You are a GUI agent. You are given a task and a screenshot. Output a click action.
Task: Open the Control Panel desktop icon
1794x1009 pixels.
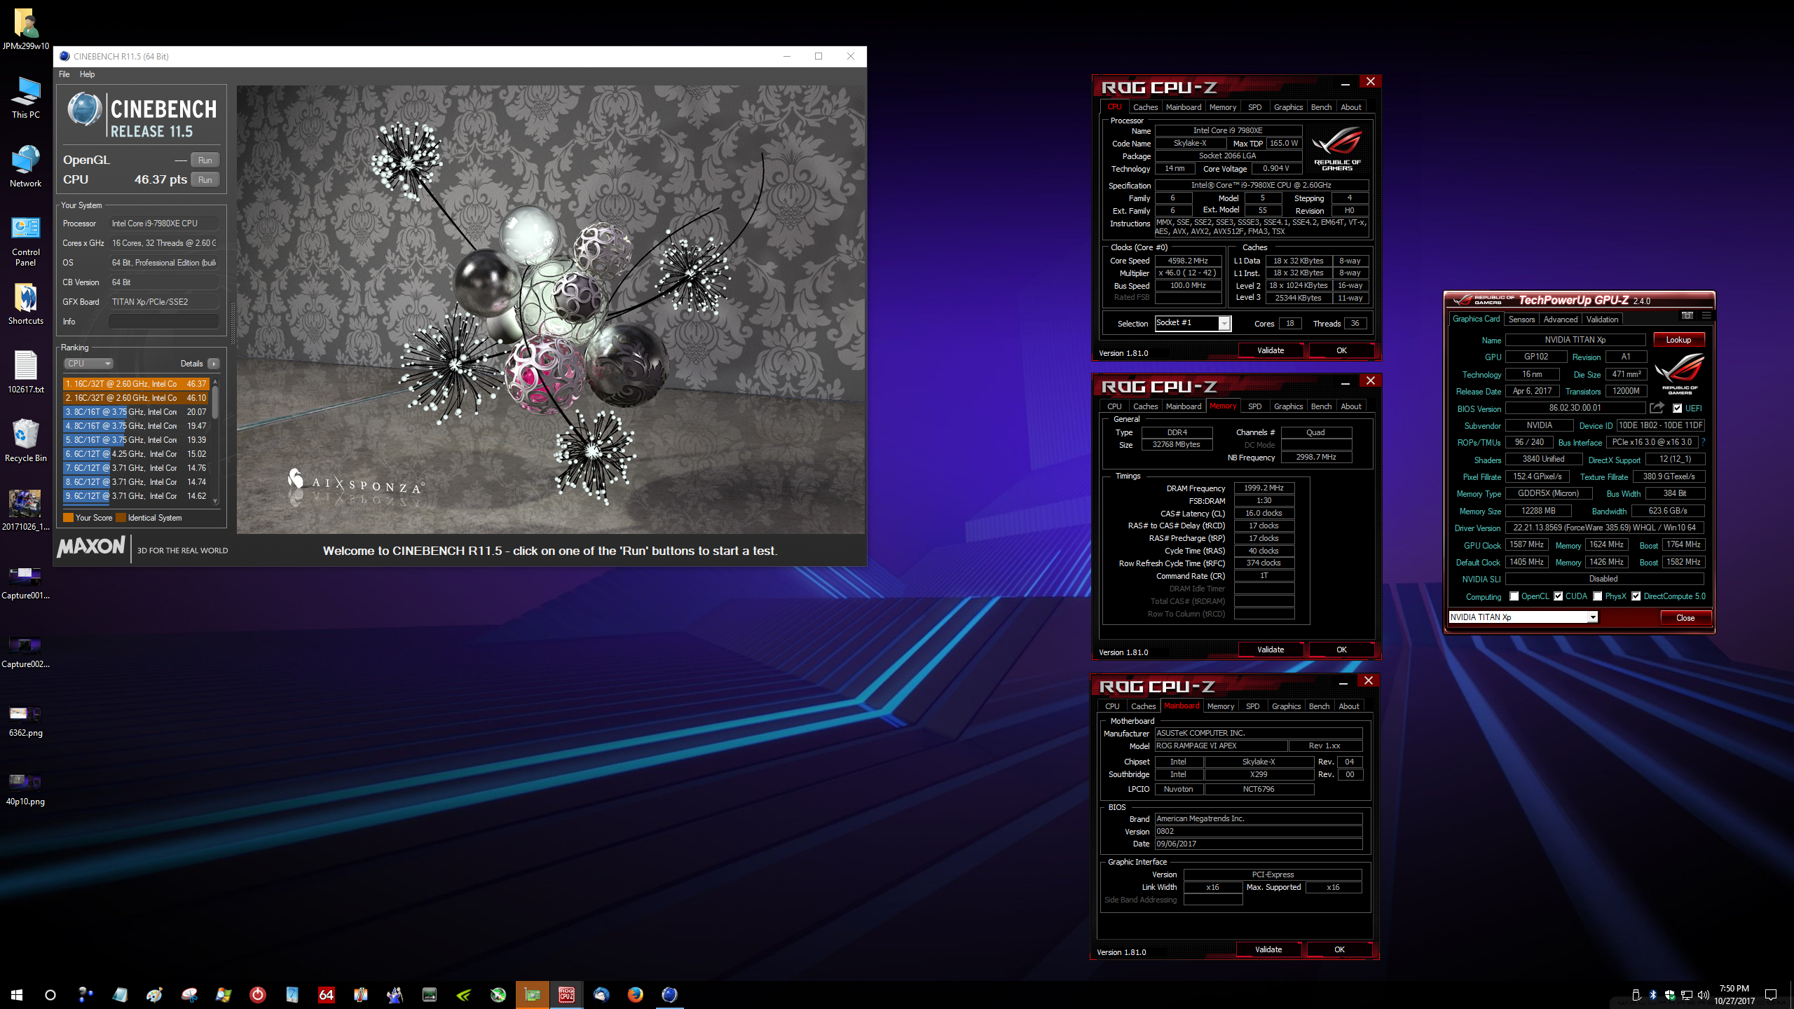coord(25,242)
